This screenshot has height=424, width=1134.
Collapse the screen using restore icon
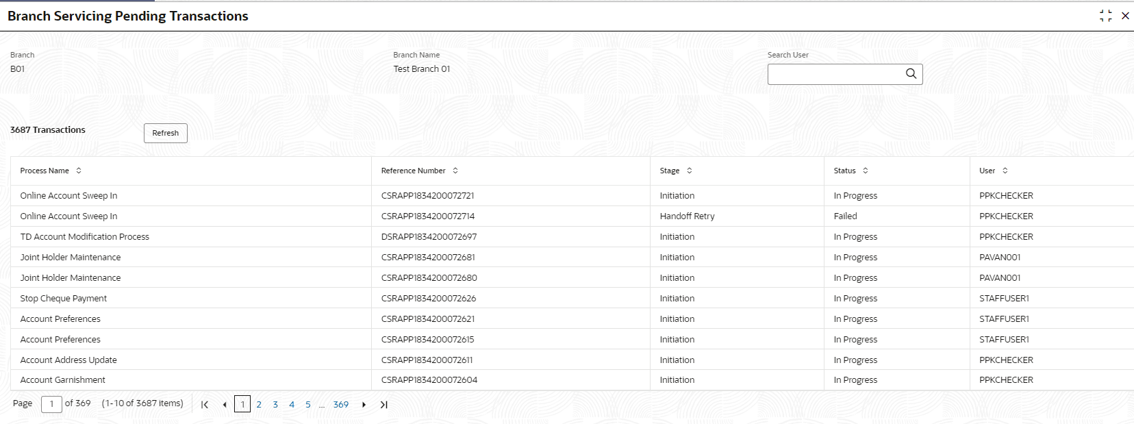[x=1105, y=16]
